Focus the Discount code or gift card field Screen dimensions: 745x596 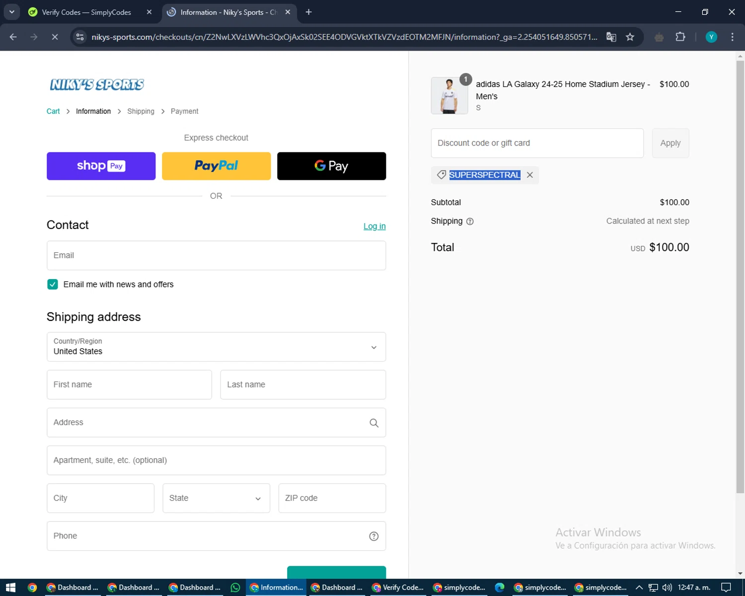pyautogui.click(x=537, y=143)
